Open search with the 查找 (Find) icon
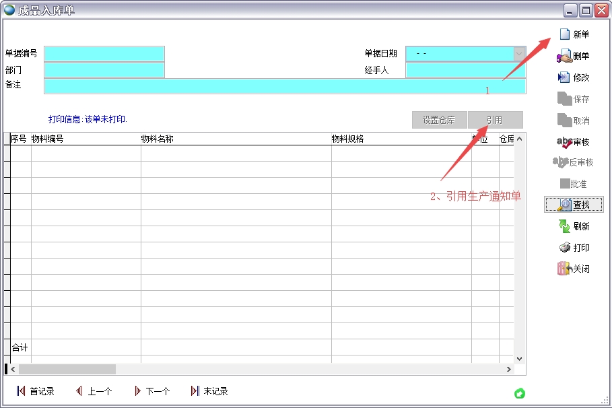The width and height of the screenshot is (612, 408). pyautogui.click(x=576, y=204)
